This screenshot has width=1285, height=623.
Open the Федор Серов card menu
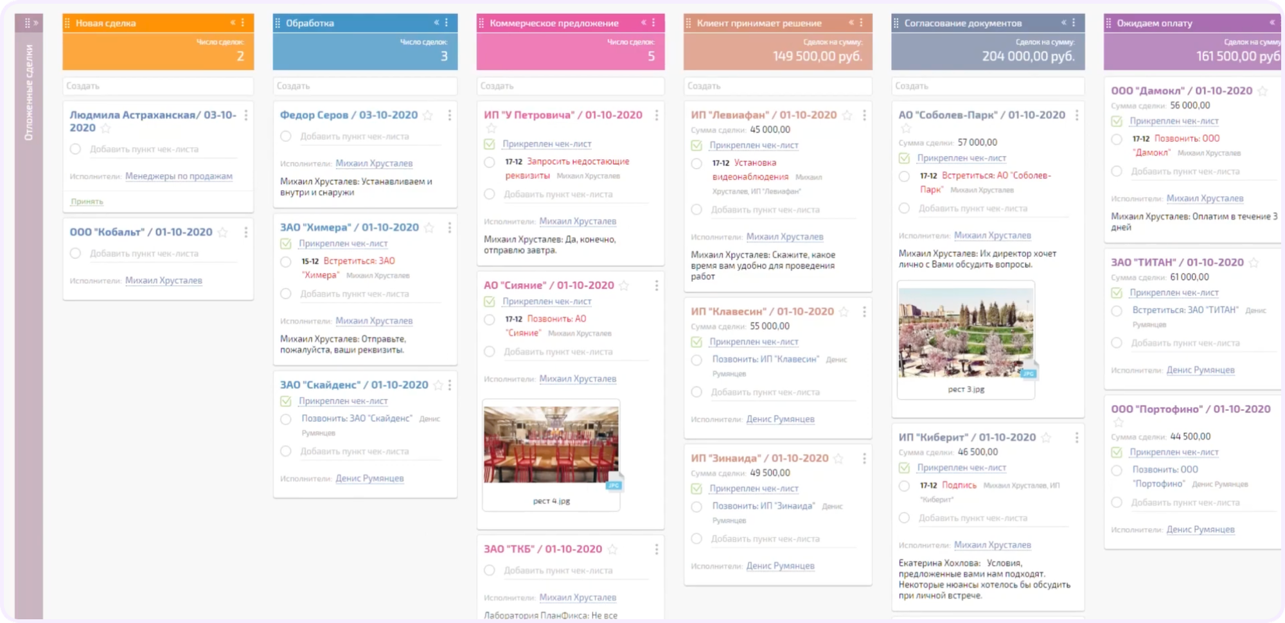(x=450, y=116)
